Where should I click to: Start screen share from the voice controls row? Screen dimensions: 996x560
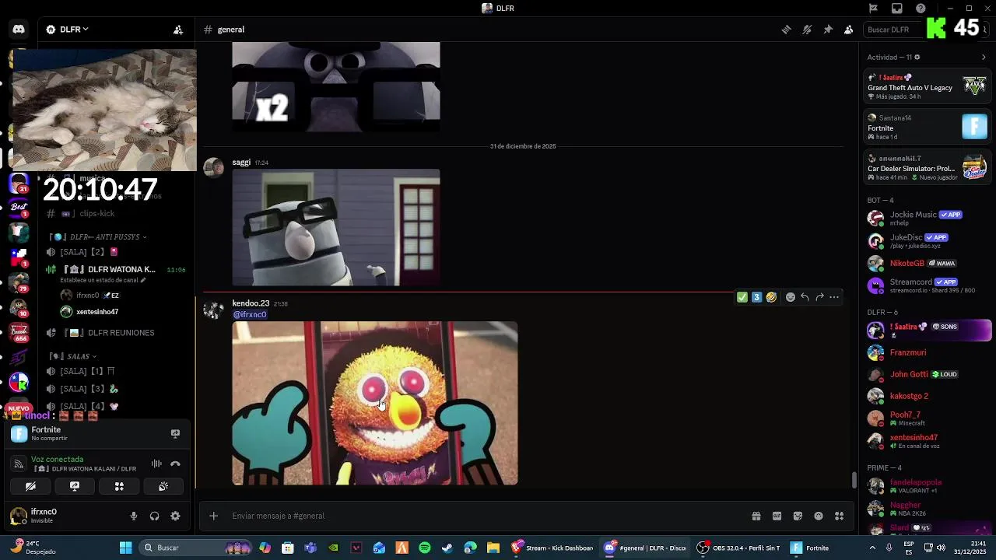click(75, 486)
